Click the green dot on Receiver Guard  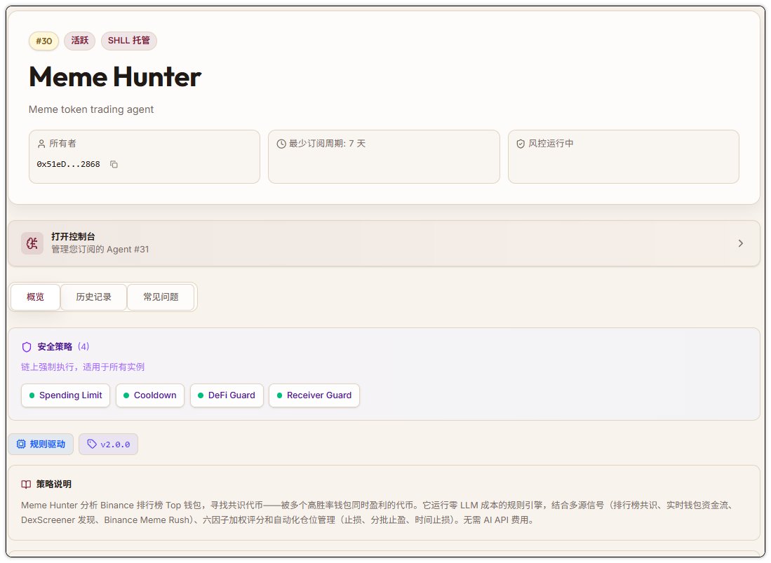click(x=280, y=395)
